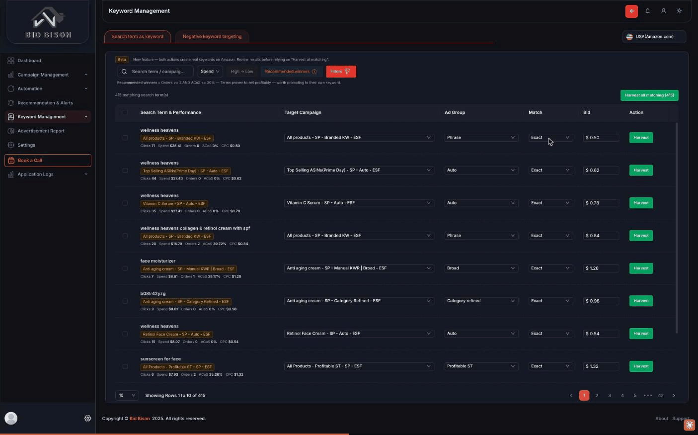This screenshot has height=435, width=698.
Task: Click the gear icon beside the avatar
Action: (88, 419)
